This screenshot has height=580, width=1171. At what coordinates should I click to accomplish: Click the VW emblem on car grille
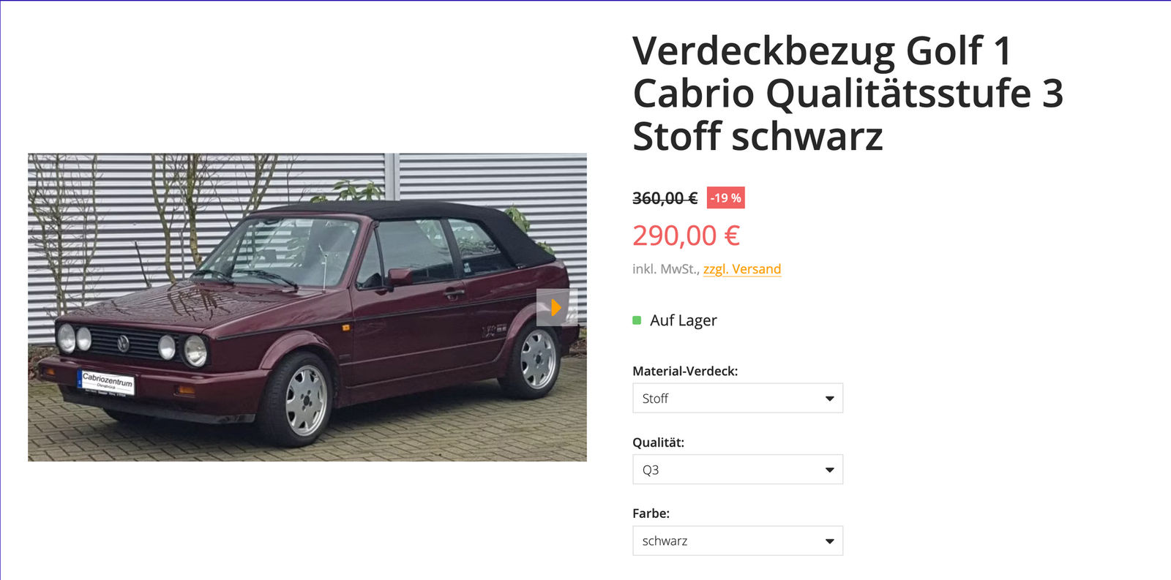pyautogui.click(x=123, y=343)
